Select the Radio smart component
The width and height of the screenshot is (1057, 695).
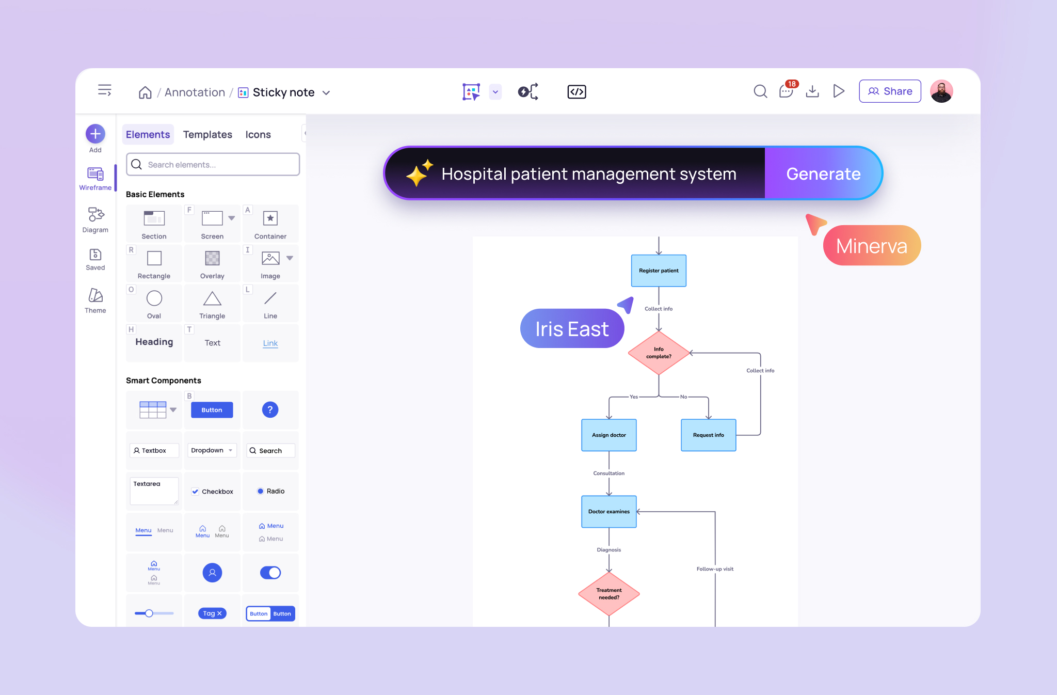point(270,491)
